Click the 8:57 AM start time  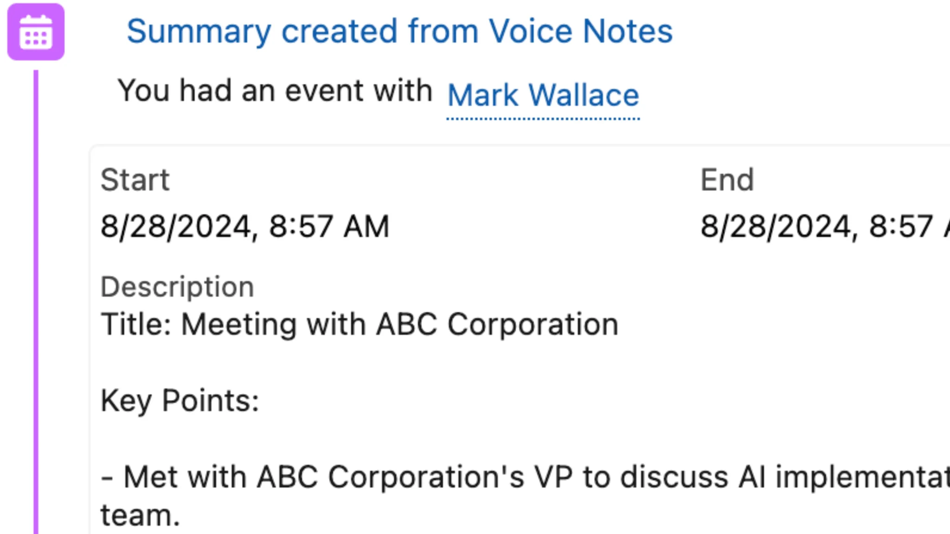tap(329, 227)
